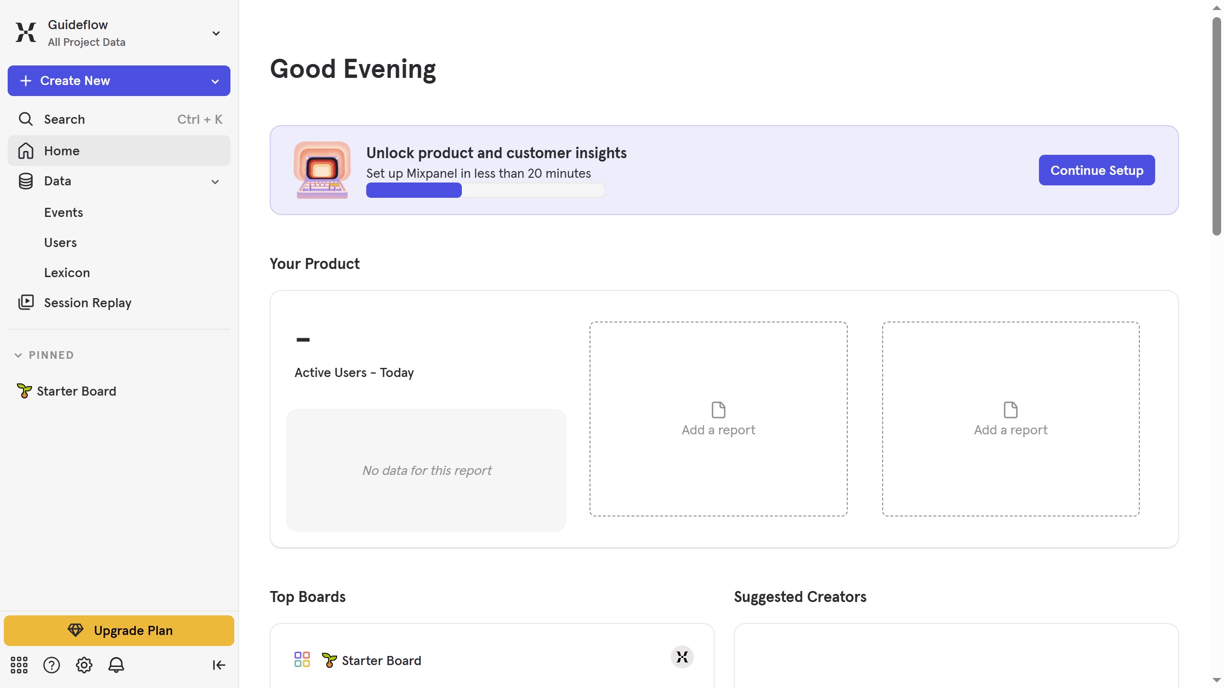Click the Mixpanel logo icon
This screenshot has height=688, width=1224.
26,32
